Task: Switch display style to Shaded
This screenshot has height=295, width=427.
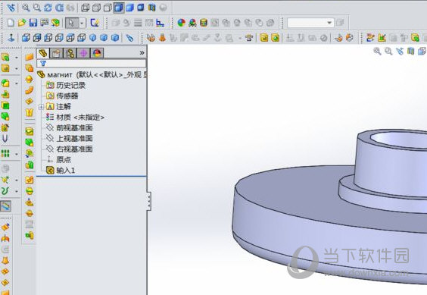Action: click(130, 8)
